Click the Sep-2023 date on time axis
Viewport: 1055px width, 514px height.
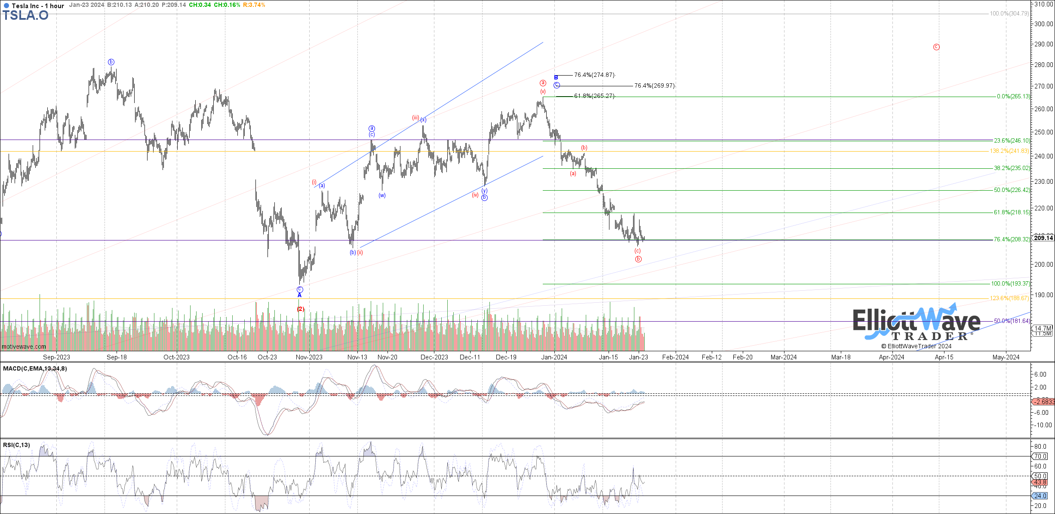pyautogui.click(x=56, y=357)
